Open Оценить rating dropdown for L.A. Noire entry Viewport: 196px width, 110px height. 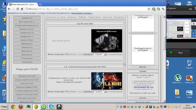coord(100,92)
